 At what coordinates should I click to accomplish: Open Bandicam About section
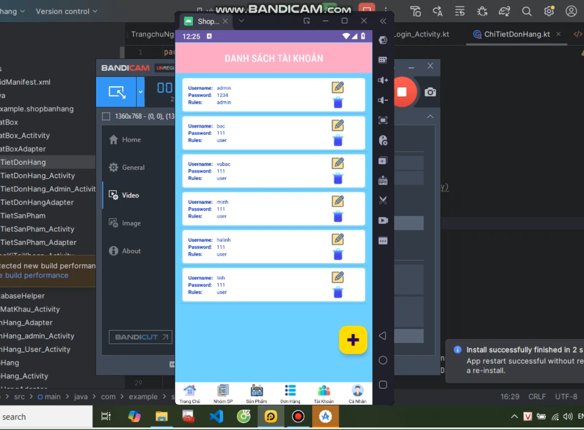pyautogui.click(x=125, y=251)
